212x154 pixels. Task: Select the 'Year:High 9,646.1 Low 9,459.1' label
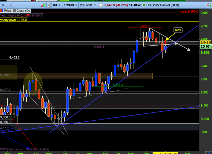pos(21,16)
